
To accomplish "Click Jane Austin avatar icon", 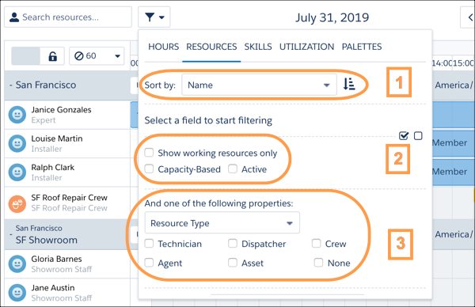I will click(17, 293).
